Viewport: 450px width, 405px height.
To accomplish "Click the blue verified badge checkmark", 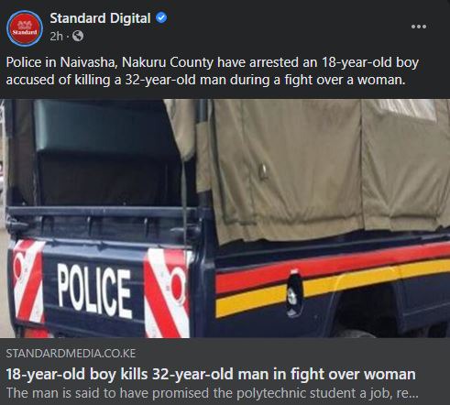I will 161,18.
